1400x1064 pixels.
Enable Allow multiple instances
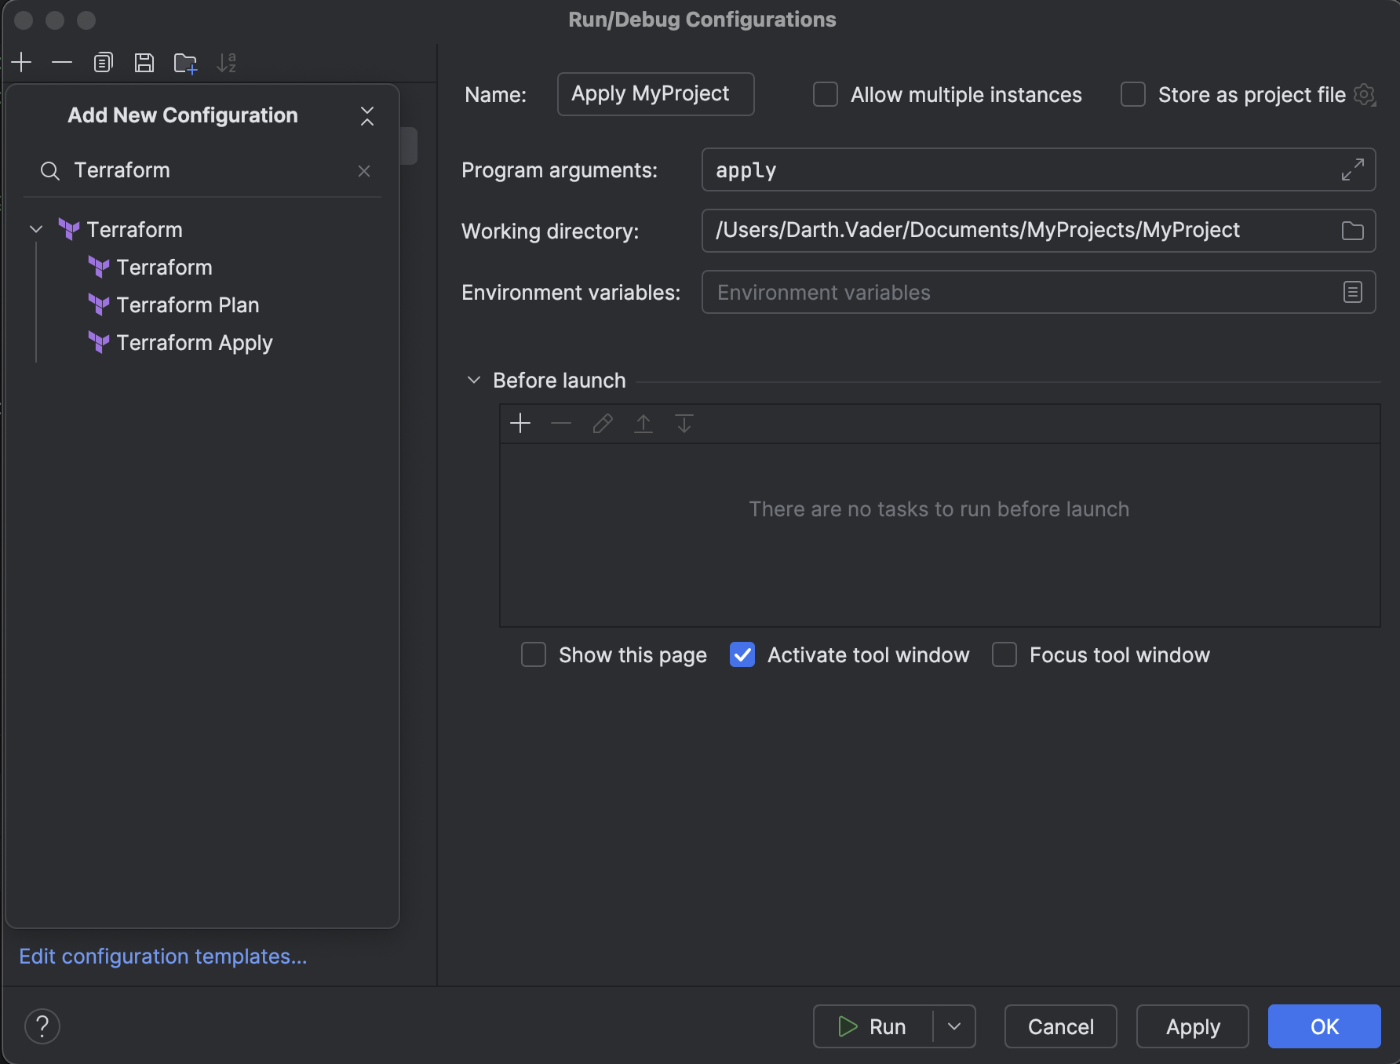coord(825,94)
